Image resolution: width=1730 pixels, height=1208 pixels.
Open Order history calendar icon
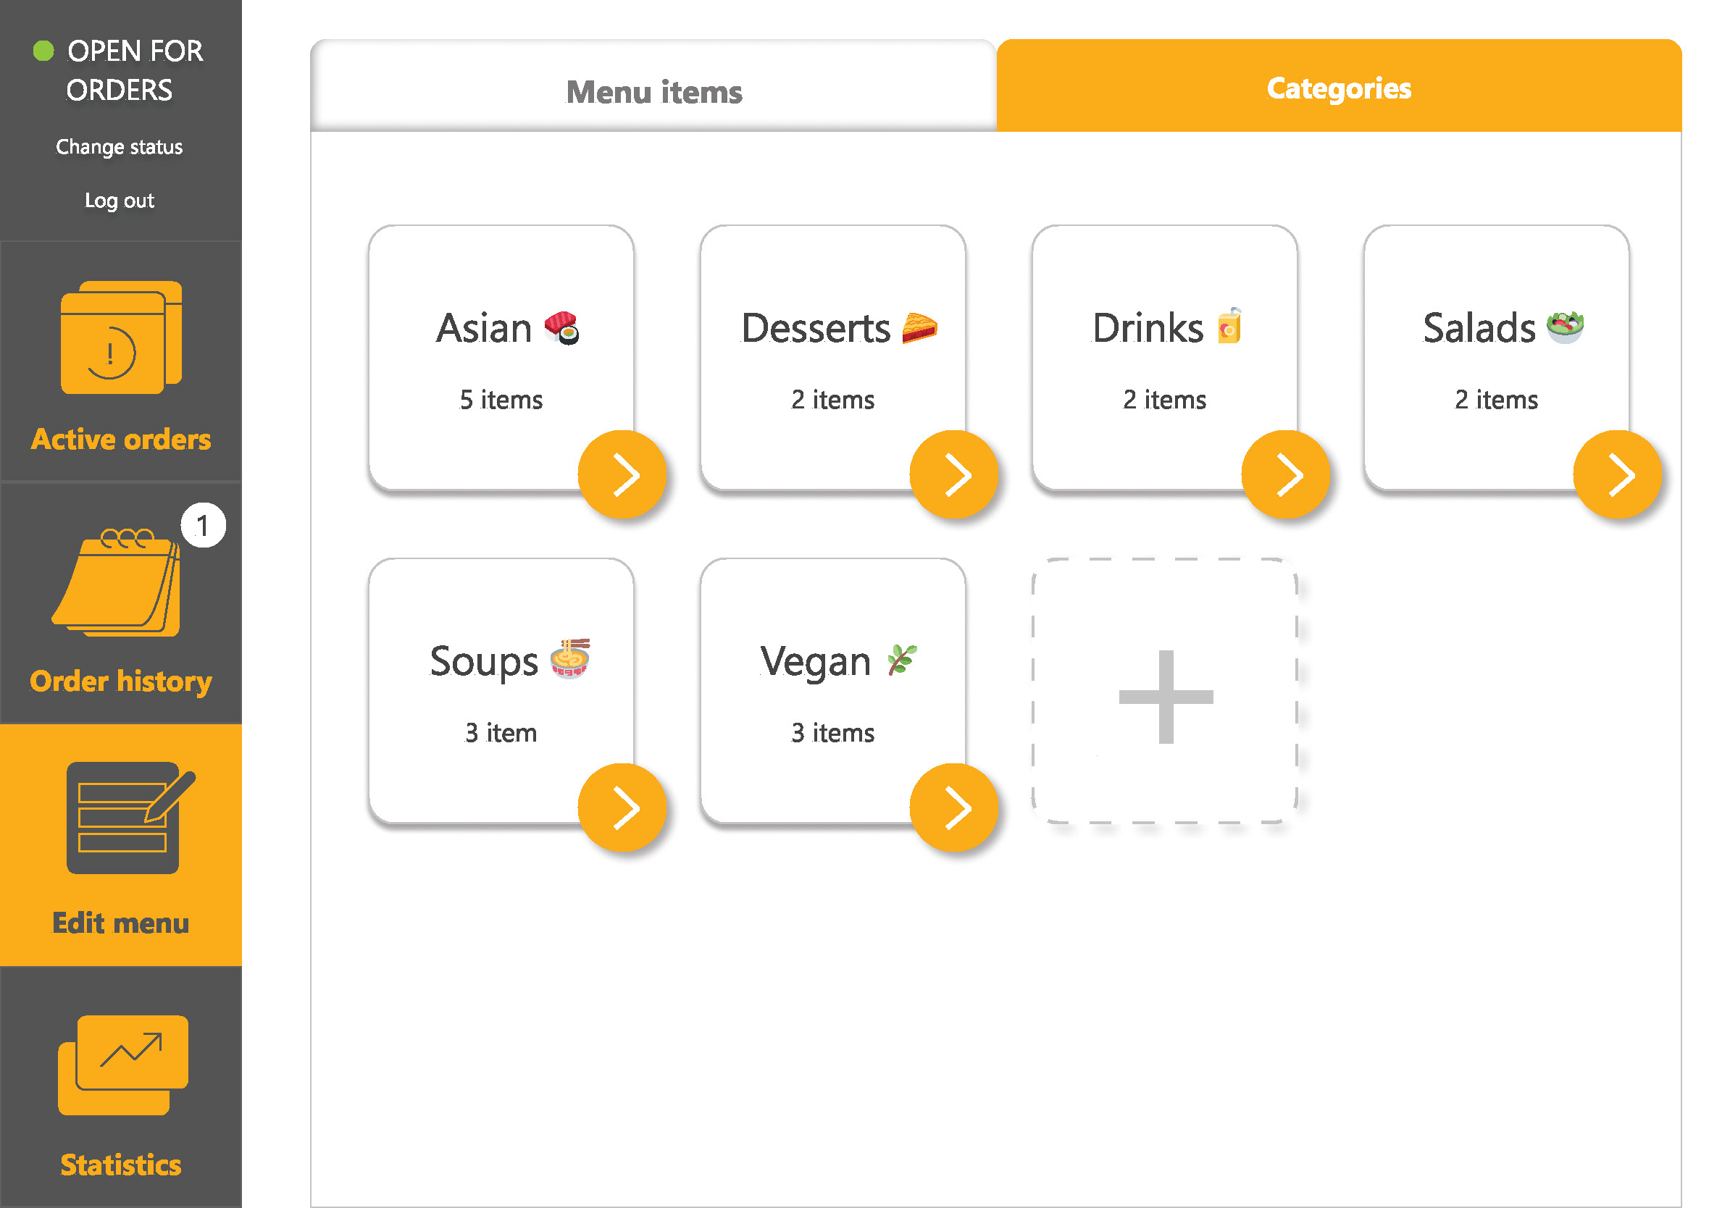tap(117, 582)
